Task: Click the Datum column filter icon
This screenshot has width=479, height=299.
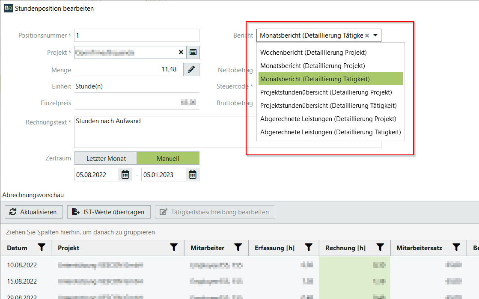Action: pos(42,248)
